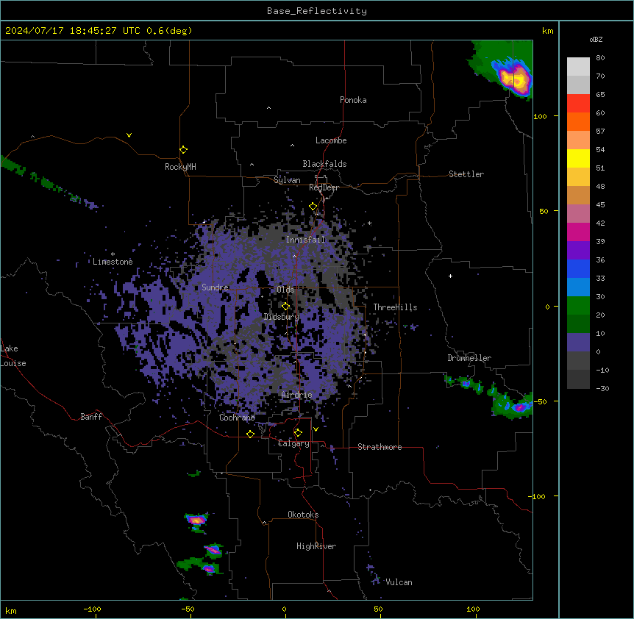Click the yellow diamond marker near Olds

tap(286, 307)
